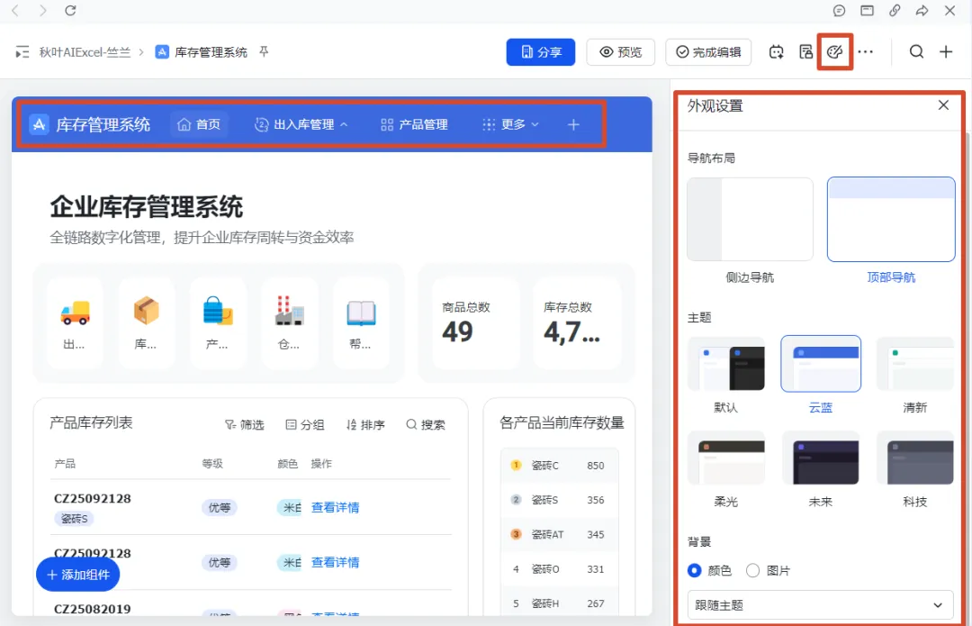Click the blue app icon beside 库存管理系统 breadcrumb
The width and height of the screenshot is (972, 626).
[162, 52]
